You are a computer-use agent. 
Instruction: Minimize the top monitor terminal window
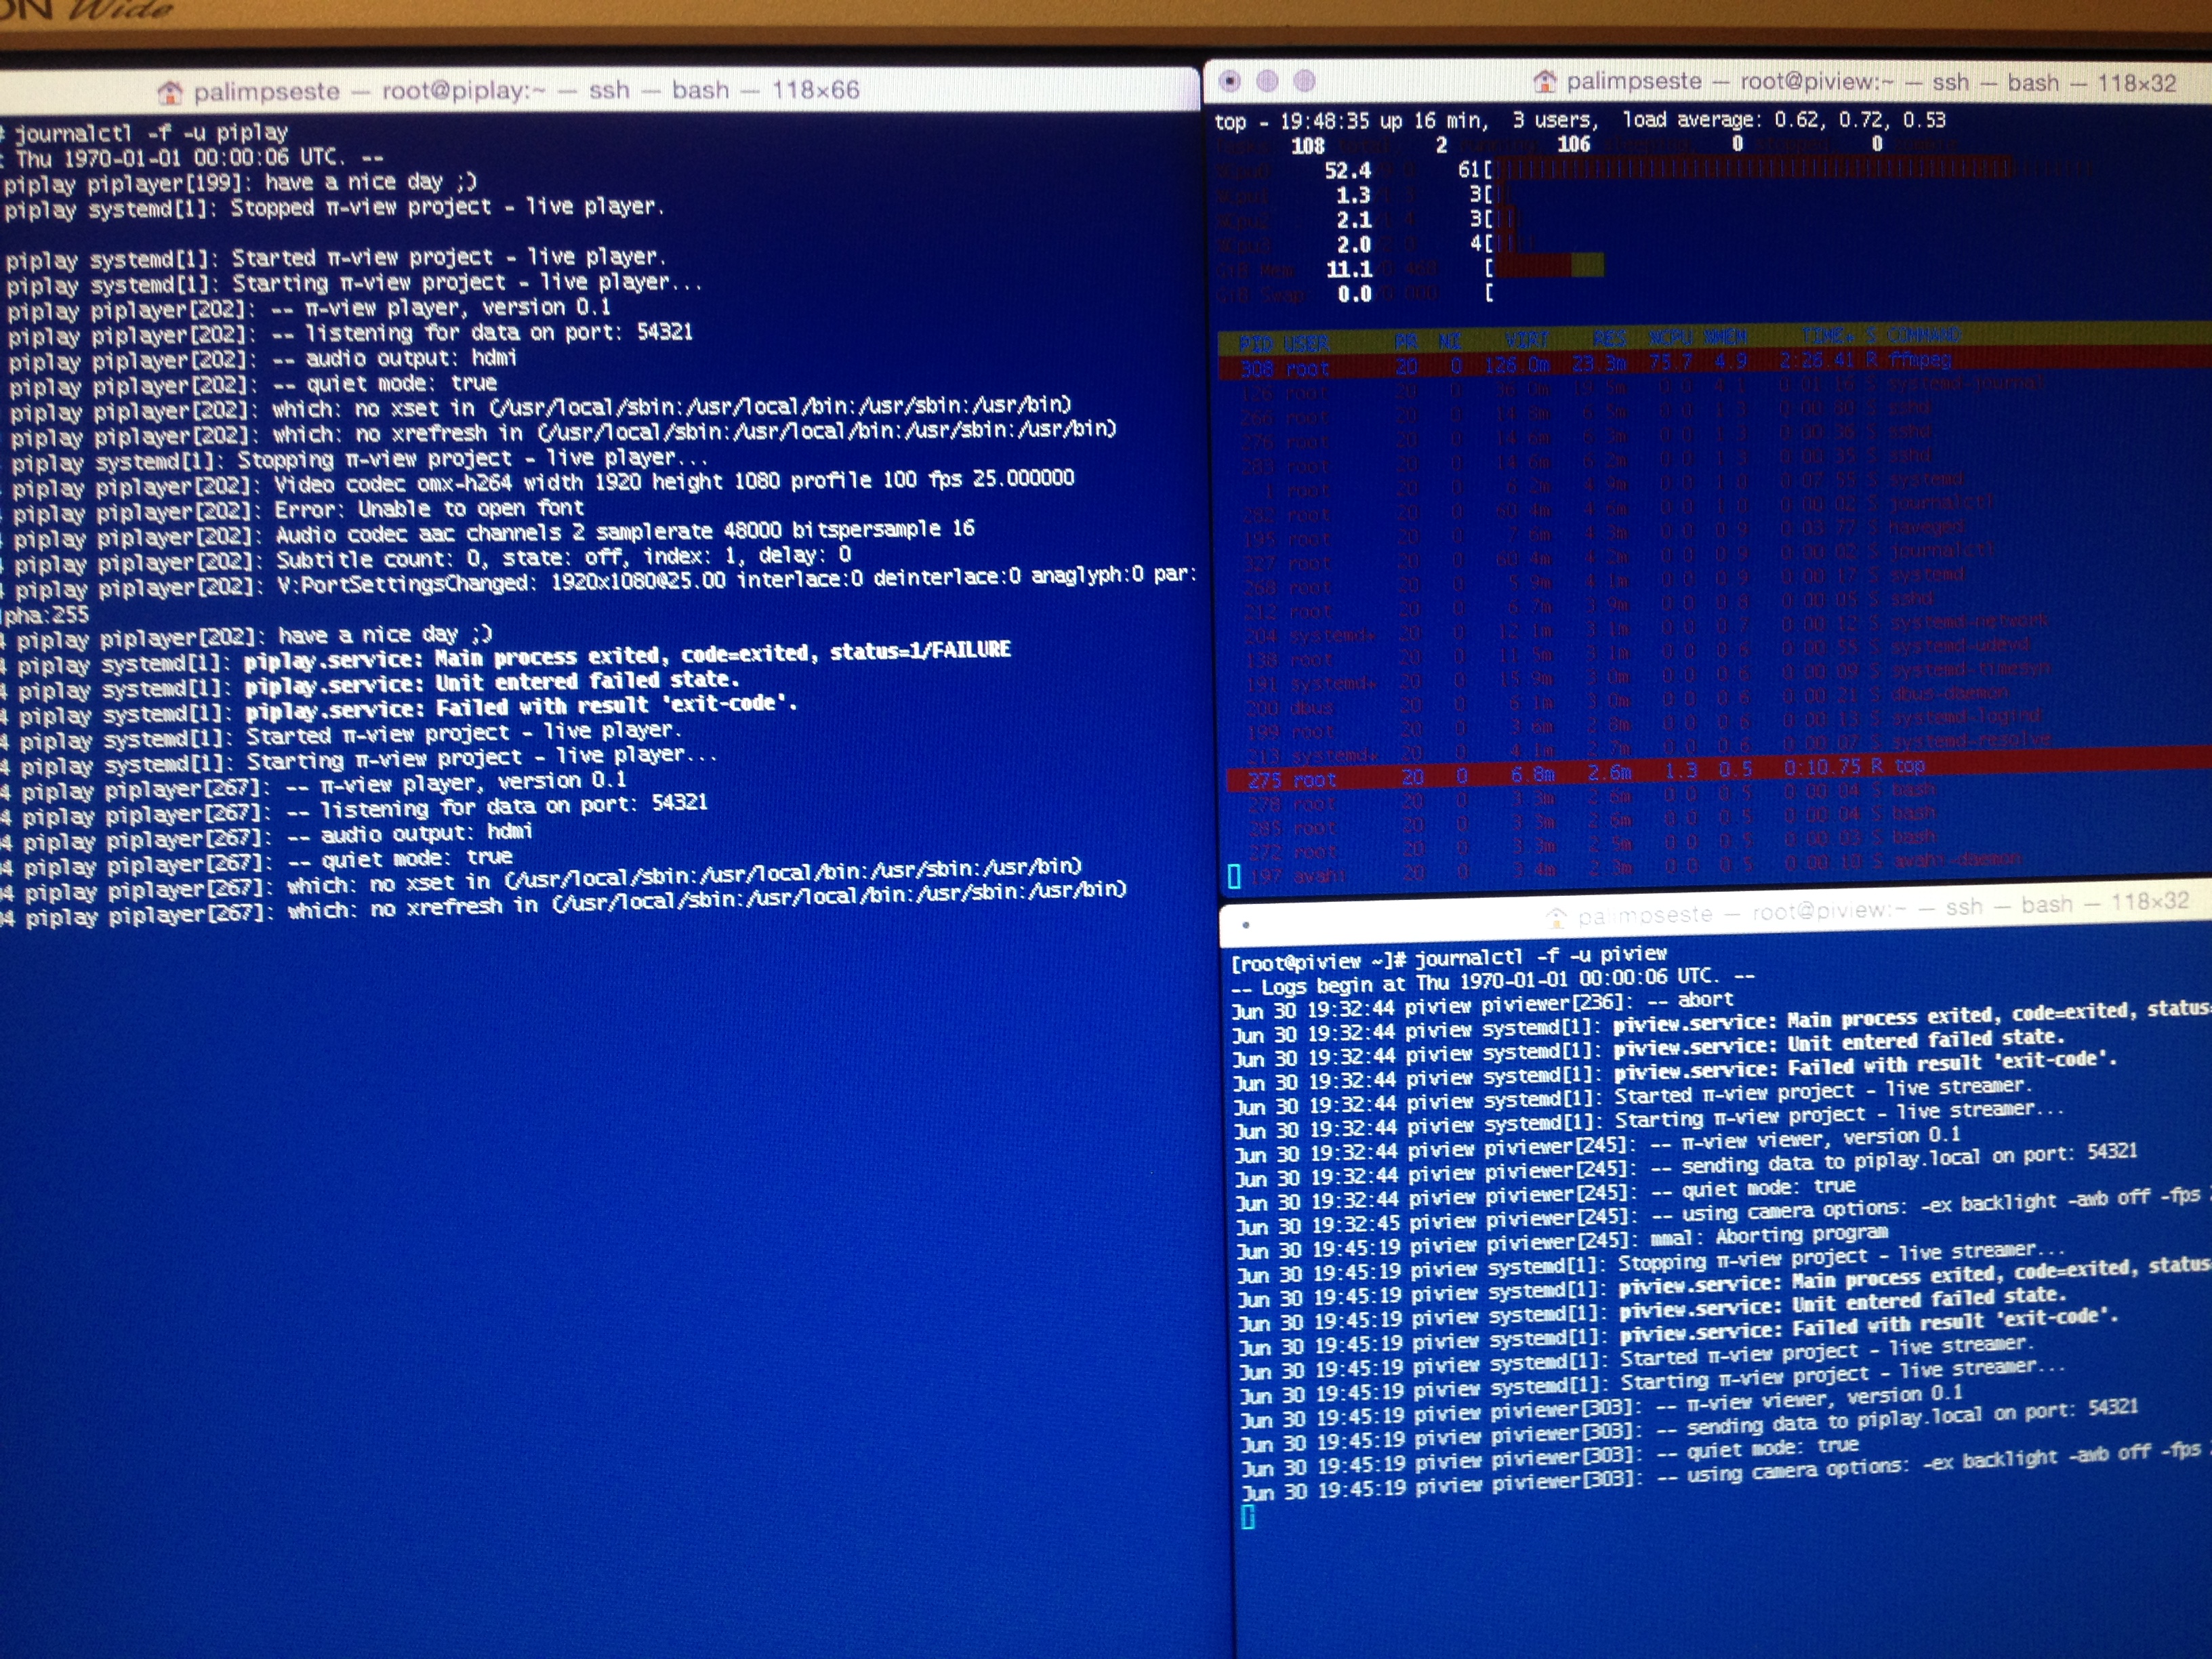click(1267, 81)
